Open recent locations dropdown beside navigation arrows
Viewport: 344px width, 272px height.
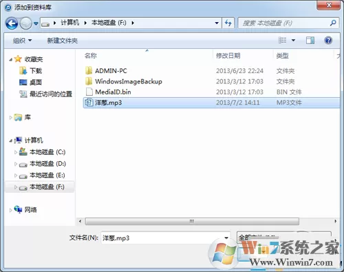point(36,23)
